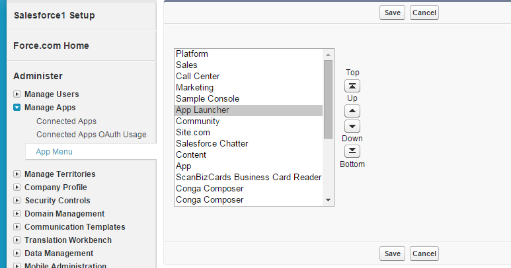Screen dimensions: 511x268
Task: Click the bottom Cancel button
Action: point(424,253)
